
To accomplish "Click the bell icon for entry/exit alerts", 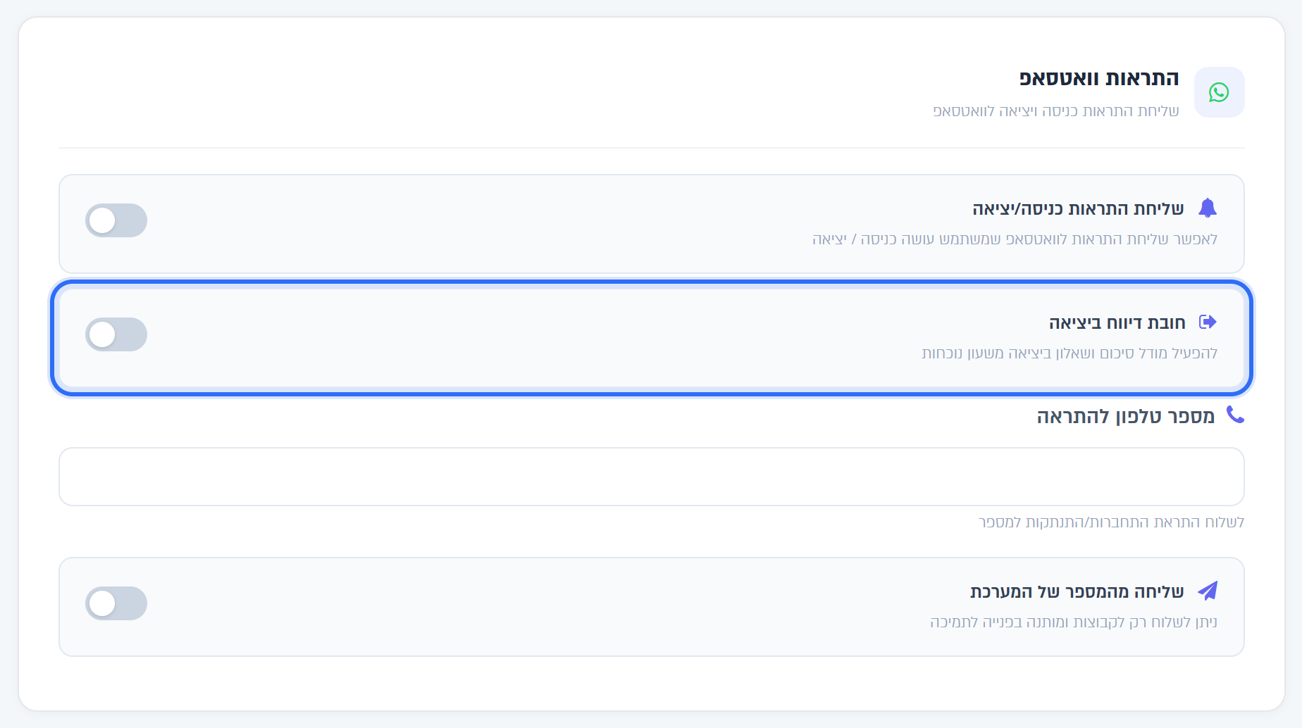I will tap(1208, 208).
